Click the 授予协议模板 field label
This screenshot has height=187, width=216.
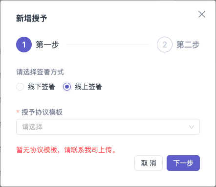coord(42,112)
